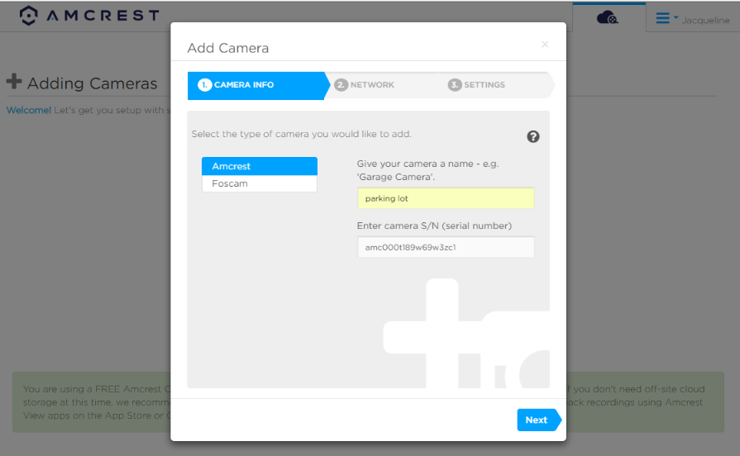Select Foscam camera type
This screenshot has height=456, width=740.
point(260,183)
